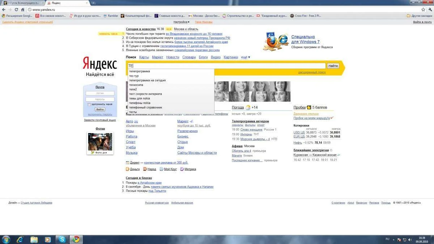Switch to the Маркет search tab
This screenshot has height=244, width=434.
point(157,57)
